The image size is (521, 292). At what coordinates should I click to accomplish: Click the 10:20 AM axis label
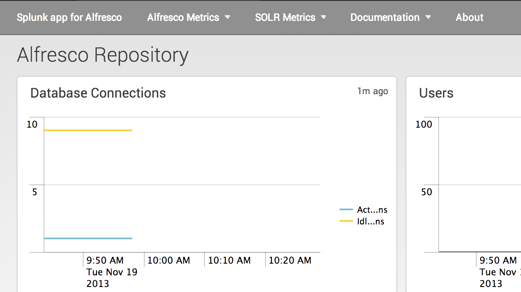coord(290,261)
